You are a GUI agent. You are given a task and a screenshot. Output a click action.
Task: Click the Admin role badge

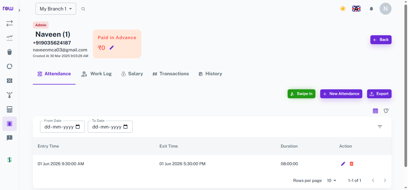tap(41, 25)
